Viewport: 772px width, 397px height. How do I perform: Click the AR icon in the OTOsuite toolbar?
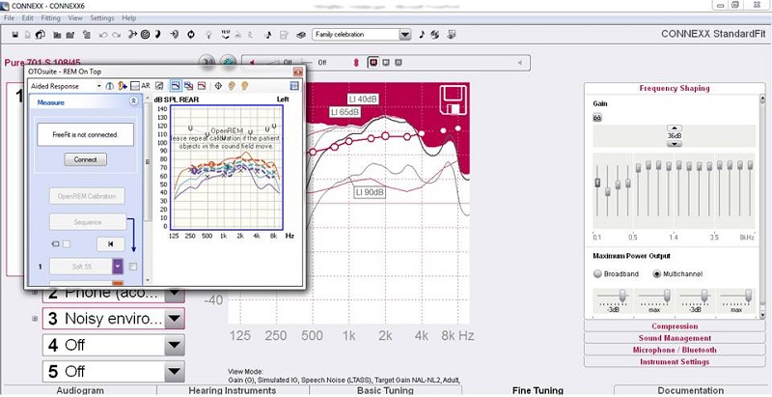pyautogui.click(x=141, y=86)
